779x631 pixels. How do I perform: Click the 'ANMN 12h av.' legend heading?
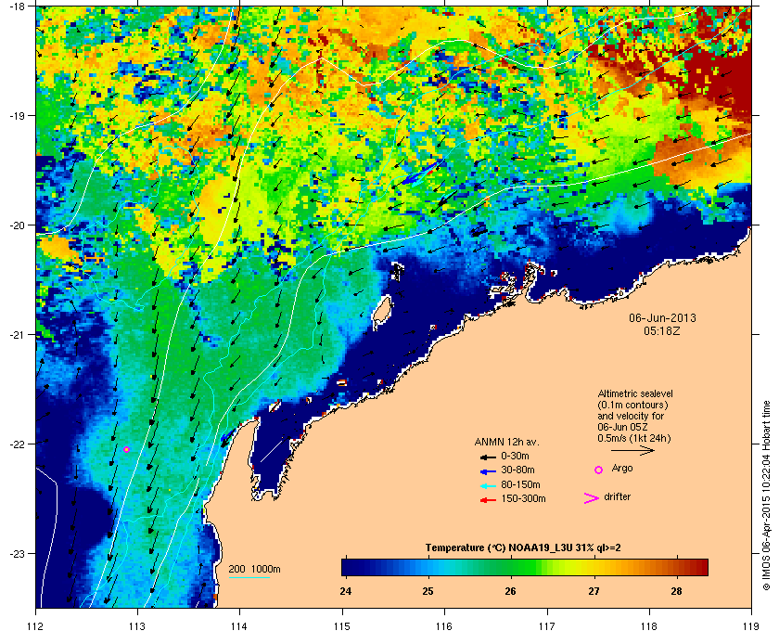[x=506, y=442]
